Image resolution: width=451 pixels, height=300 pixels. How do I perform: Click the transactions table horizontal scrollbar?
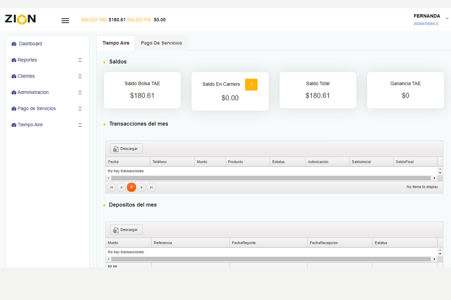click(x=271, y=178)
